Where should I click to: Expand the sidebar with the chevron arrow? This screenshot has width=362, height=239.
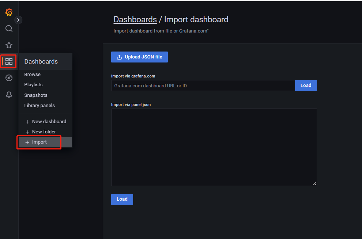coord(18,20)
